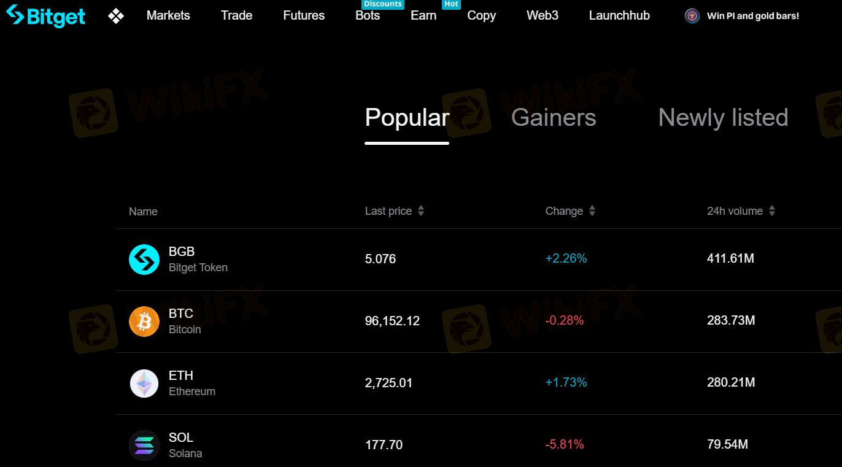This screenshot has width=842, height=467.
Task: Click the Bitget logo
Action: [45, 16]
